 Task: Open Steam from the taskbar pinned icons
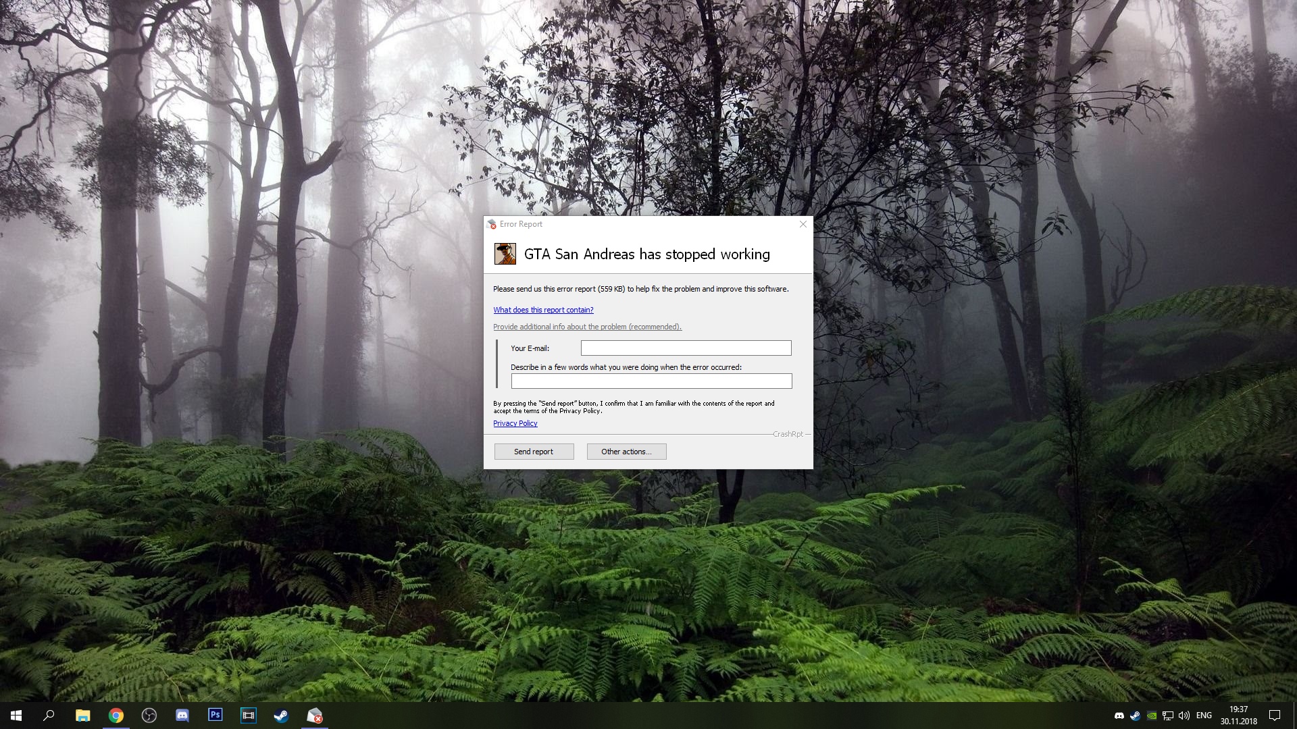coord(281,715)
